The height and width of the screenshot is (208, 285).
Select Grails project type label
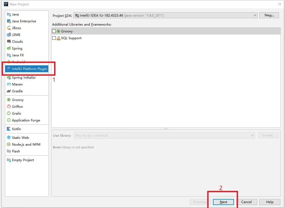click(16, 113)
